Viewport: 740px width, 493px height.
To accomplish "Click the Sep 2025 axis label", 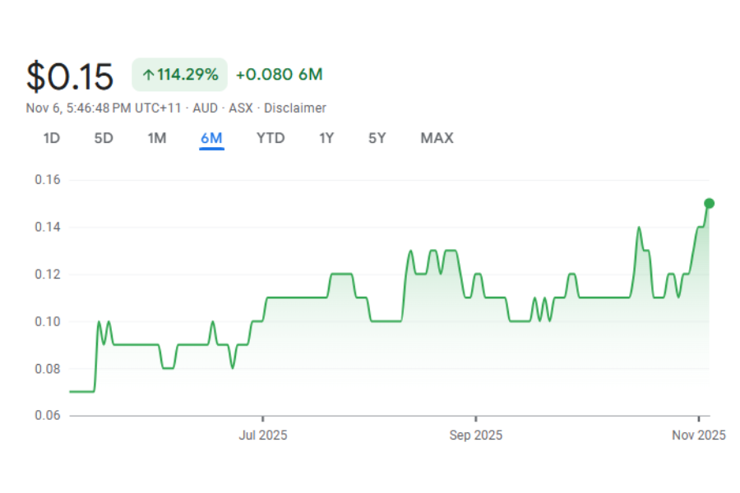I will pos(476,435).
